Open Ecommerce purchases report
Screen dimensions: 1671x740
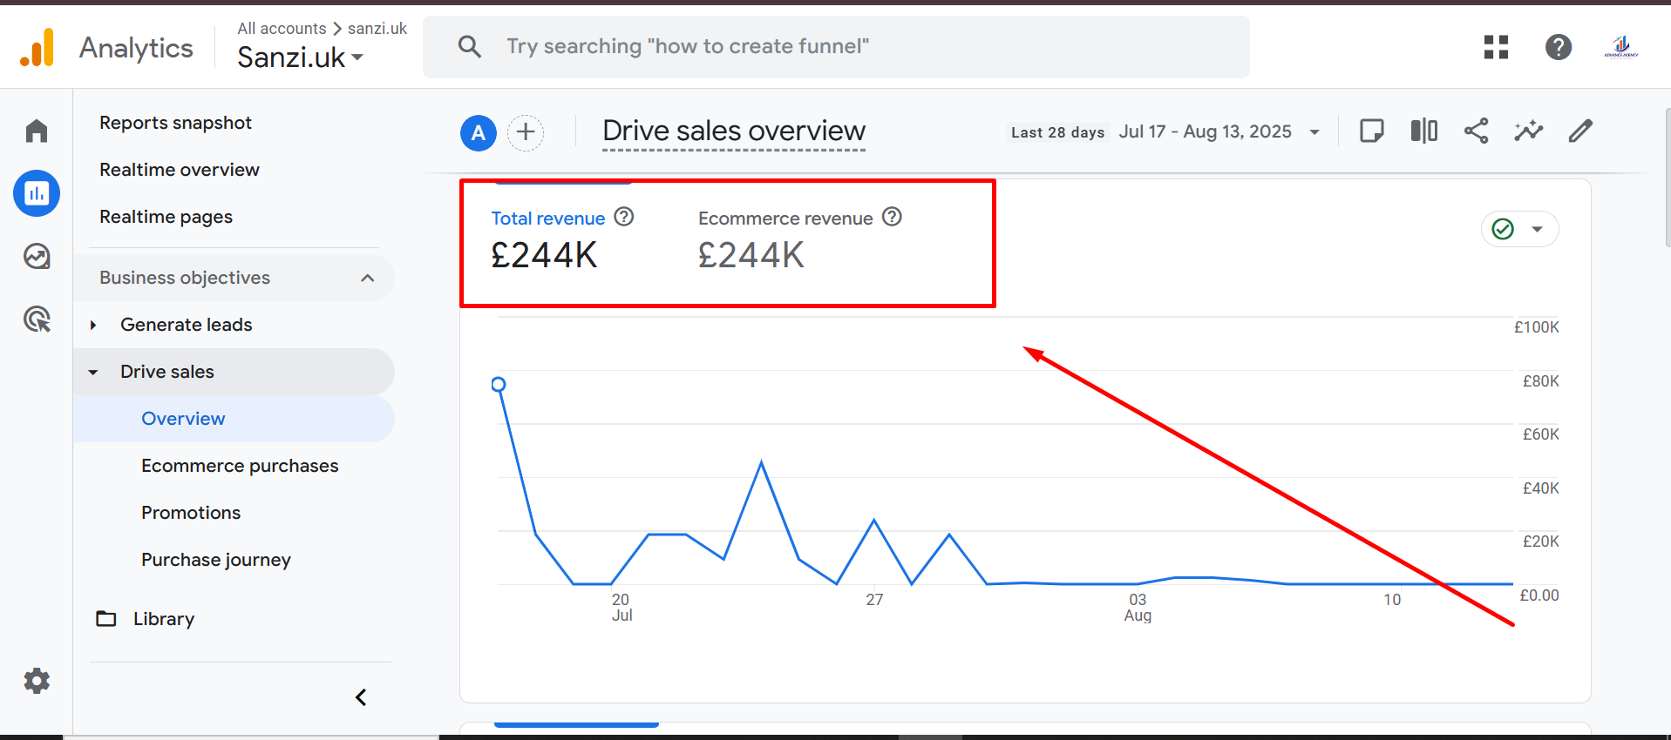240,466
